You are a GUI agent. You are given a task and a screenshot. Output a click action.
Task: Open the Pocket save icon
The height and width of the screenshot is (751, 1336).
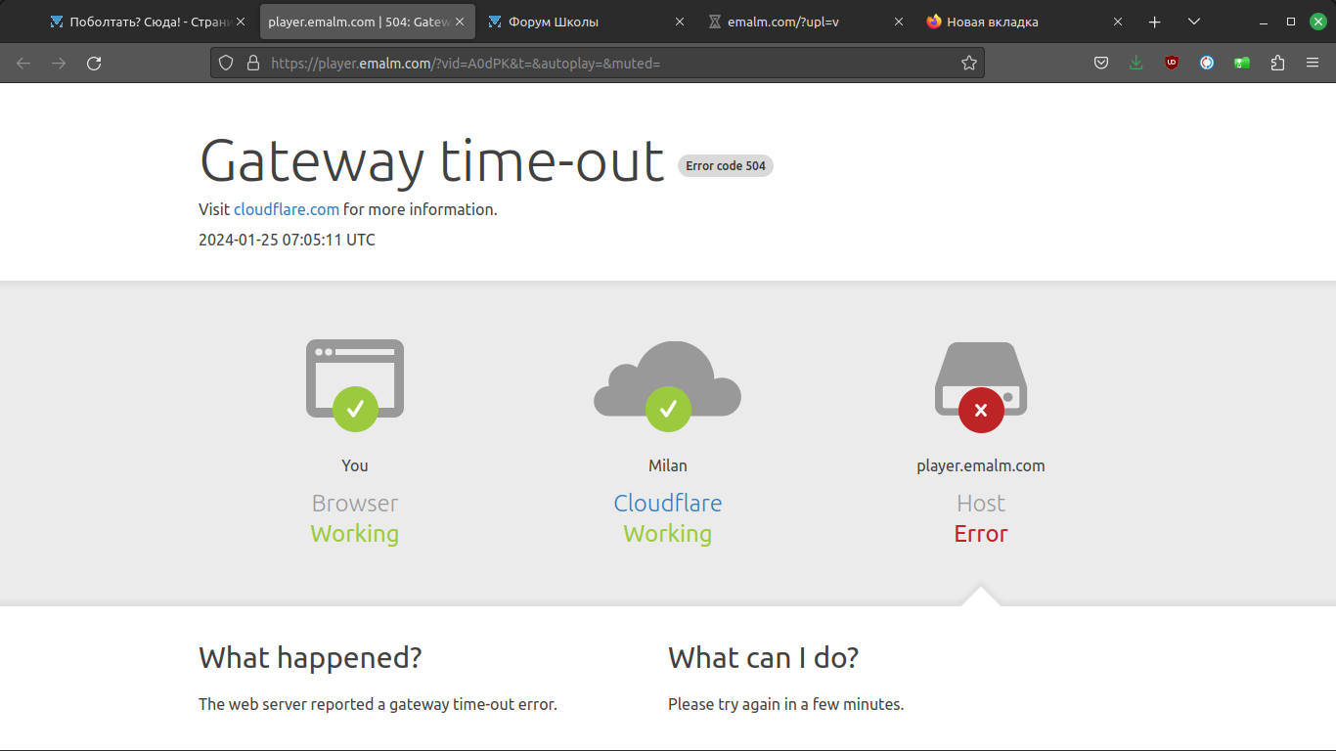pos(1100,63)
